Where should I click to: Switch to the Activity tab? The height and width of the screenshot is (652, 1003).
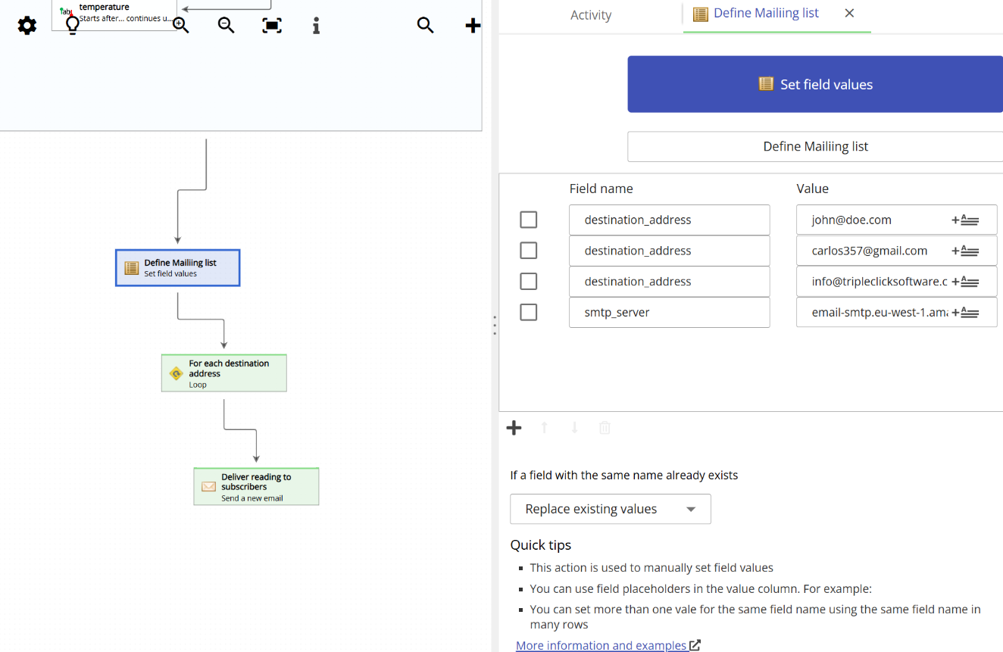tap(591, 14)
